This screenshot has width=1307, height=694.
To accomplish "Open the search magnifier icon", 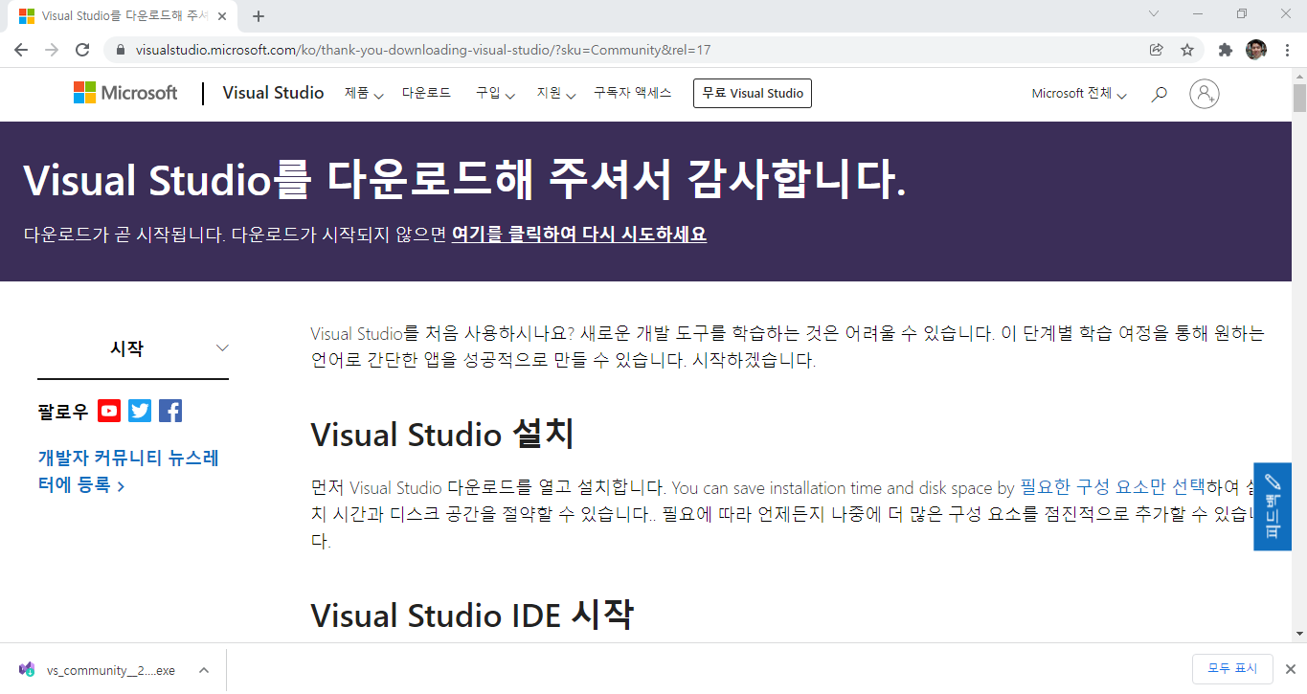I will click(1159, 94).
